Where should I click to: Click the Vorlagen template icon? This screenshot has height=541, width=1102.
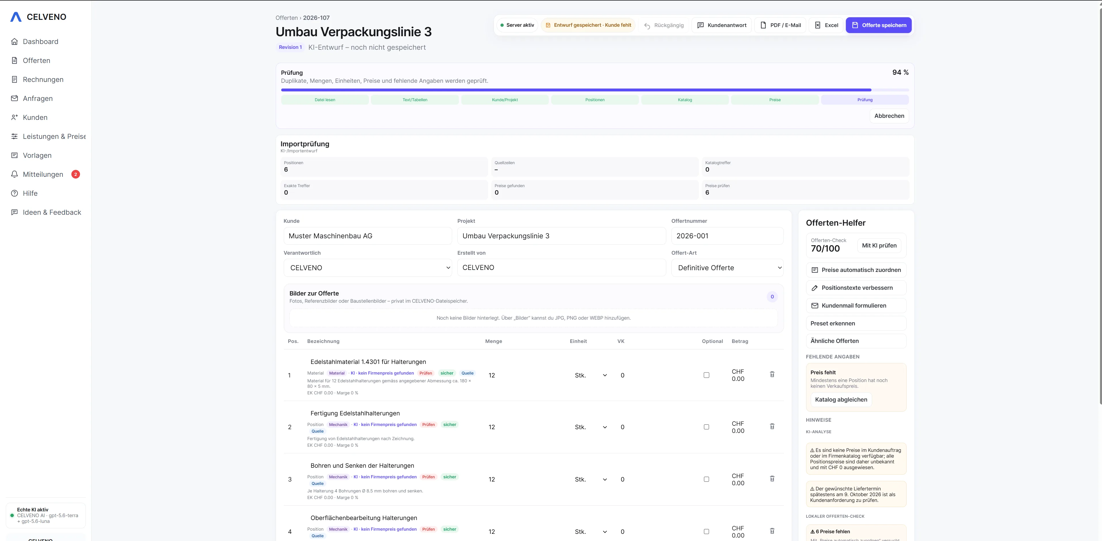click(15, 155)
